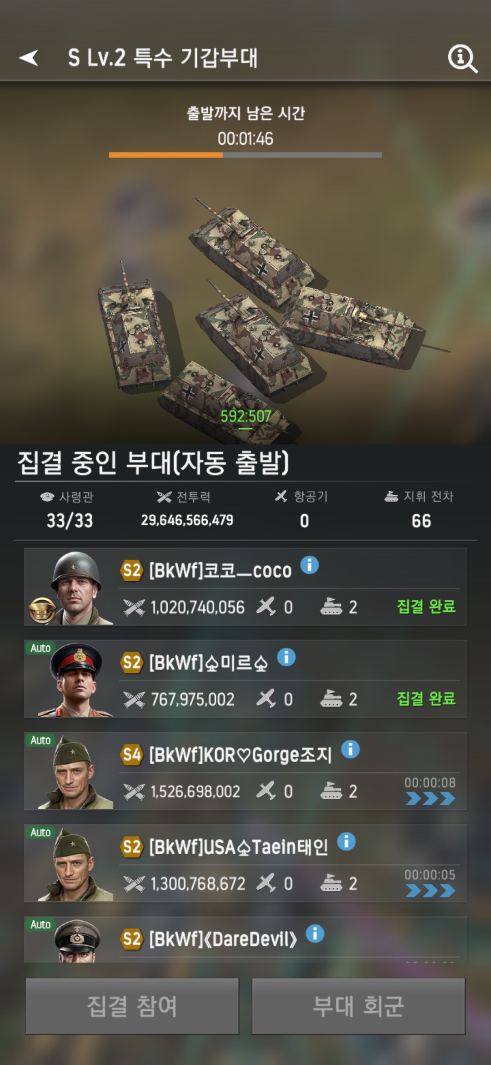Click the green coordinates 592:507 link

coord(245,416)
